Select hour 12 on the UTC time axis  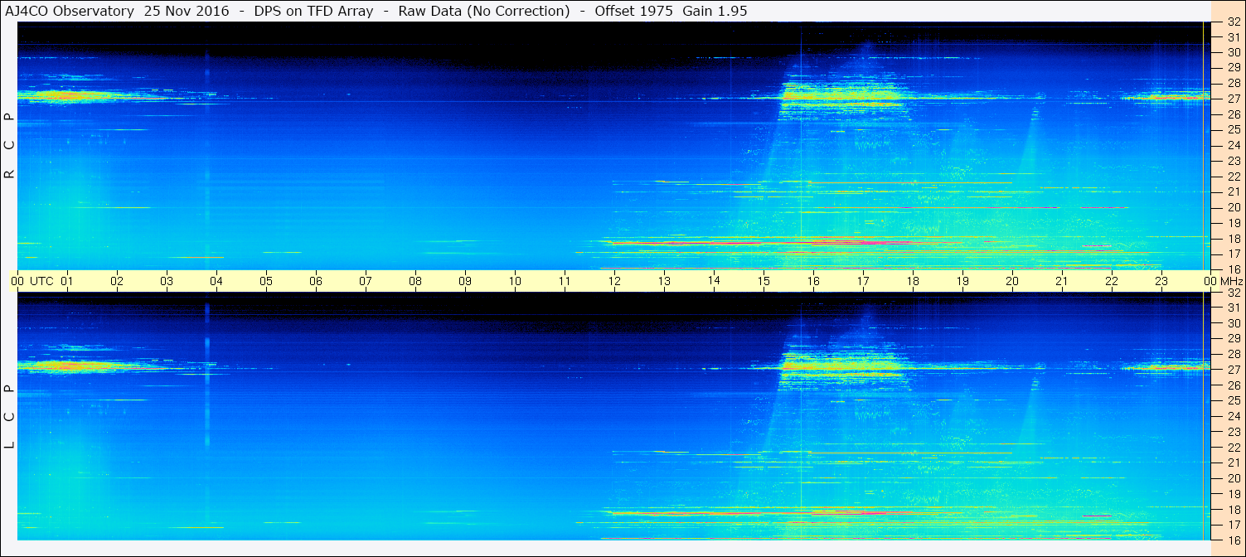coord(614,281)
